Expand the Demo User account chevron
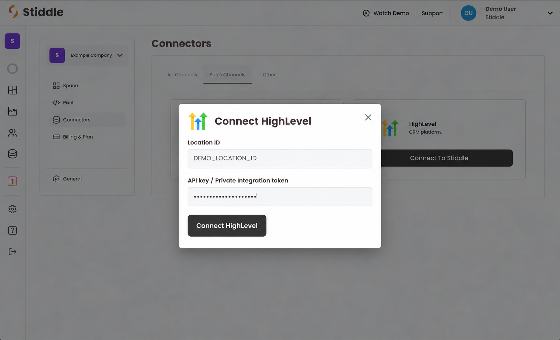Image resolution: width=560 pixels, height=340 pixels. (550, 13)
